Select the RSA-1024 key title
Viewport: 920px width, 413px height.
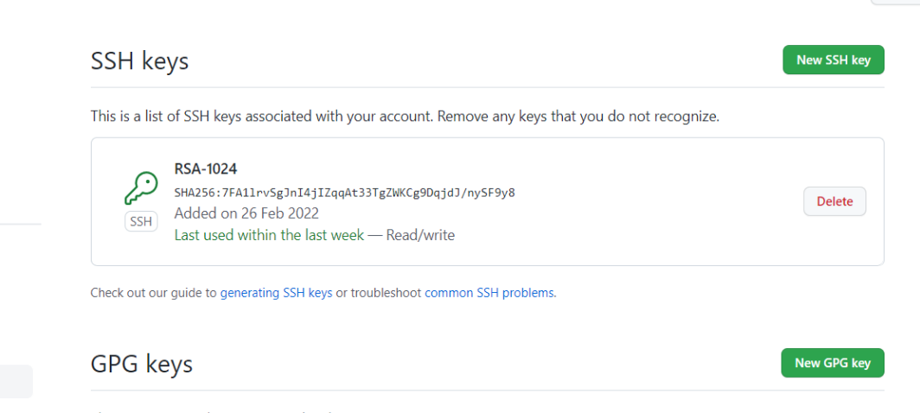[x=206, y=169]
